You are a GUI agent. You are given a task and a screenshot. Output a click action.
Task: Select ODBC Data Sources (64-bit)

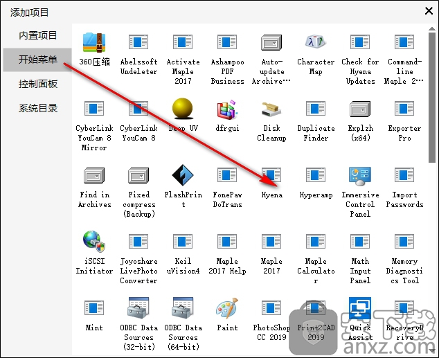[x=183, y=308]
